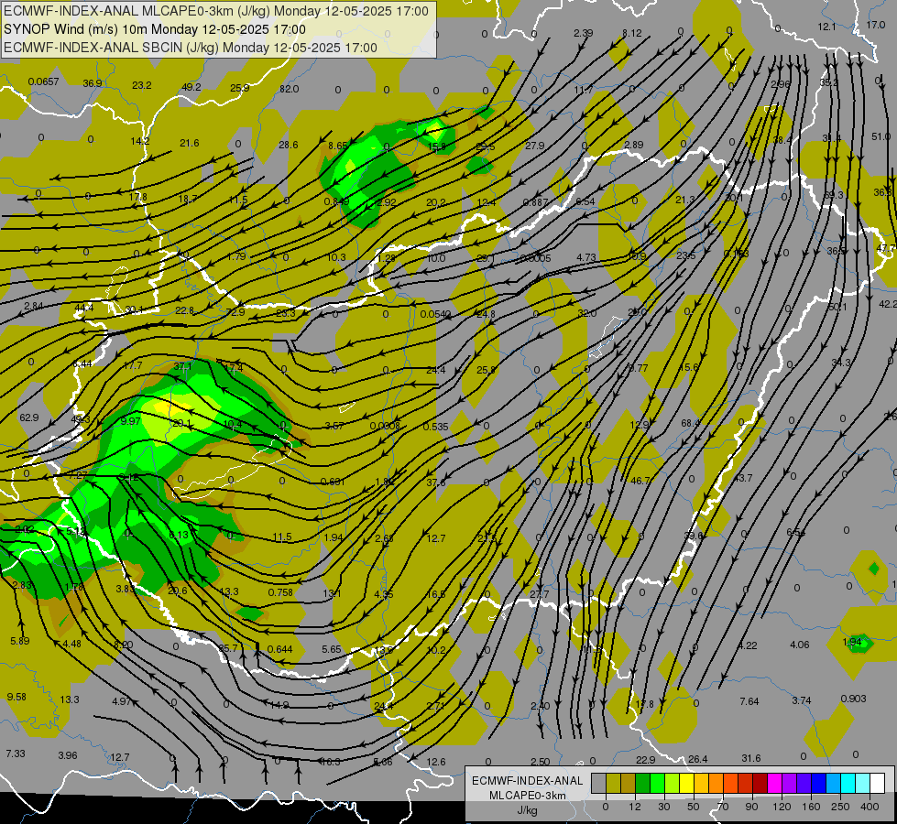
Task: Select the map value 9.97
Action: (130, 421)
